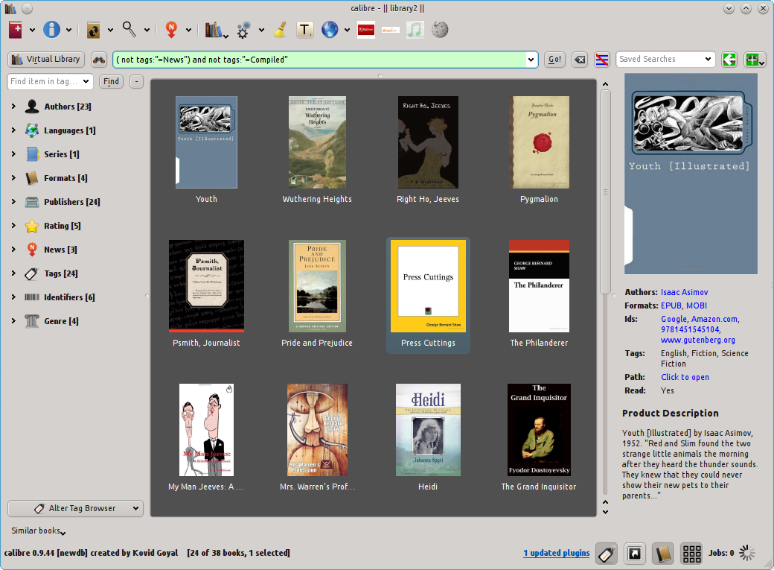This screenshot has height=570, width=774.
Task: Click the book grid vertical scrollbar
Action: pyautogui.click(x=605, y=191)
